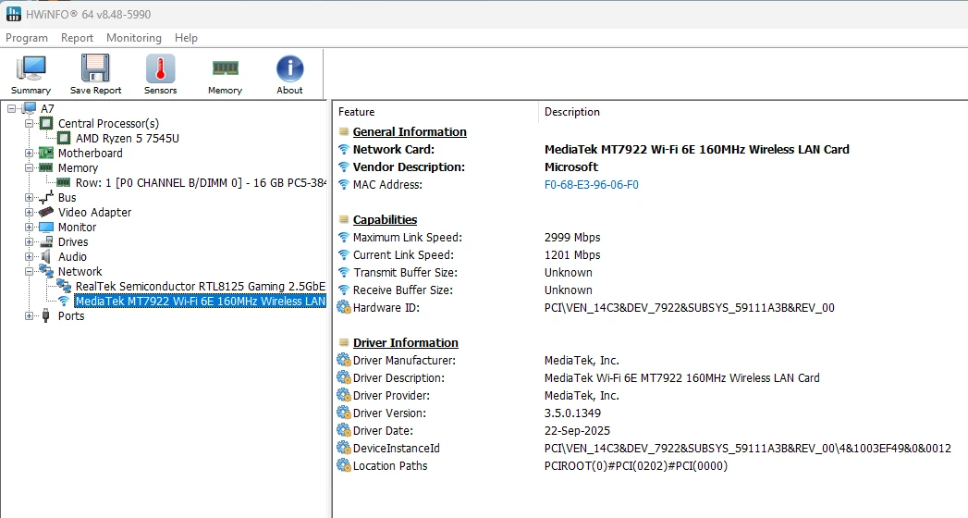Expand the Audio node
Viewport: 968px width, 518px height.
29,257
